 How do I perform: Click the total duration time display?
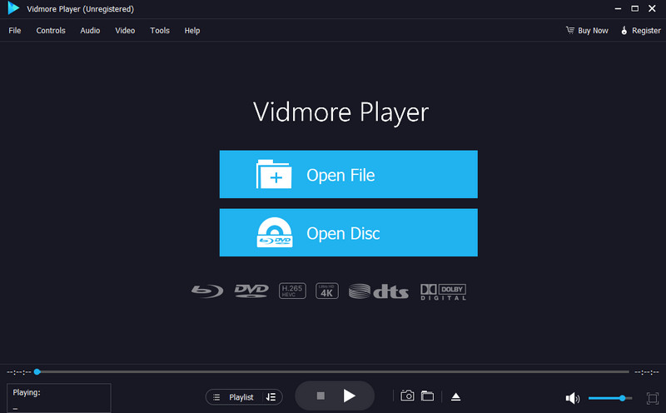click(647, 372)
